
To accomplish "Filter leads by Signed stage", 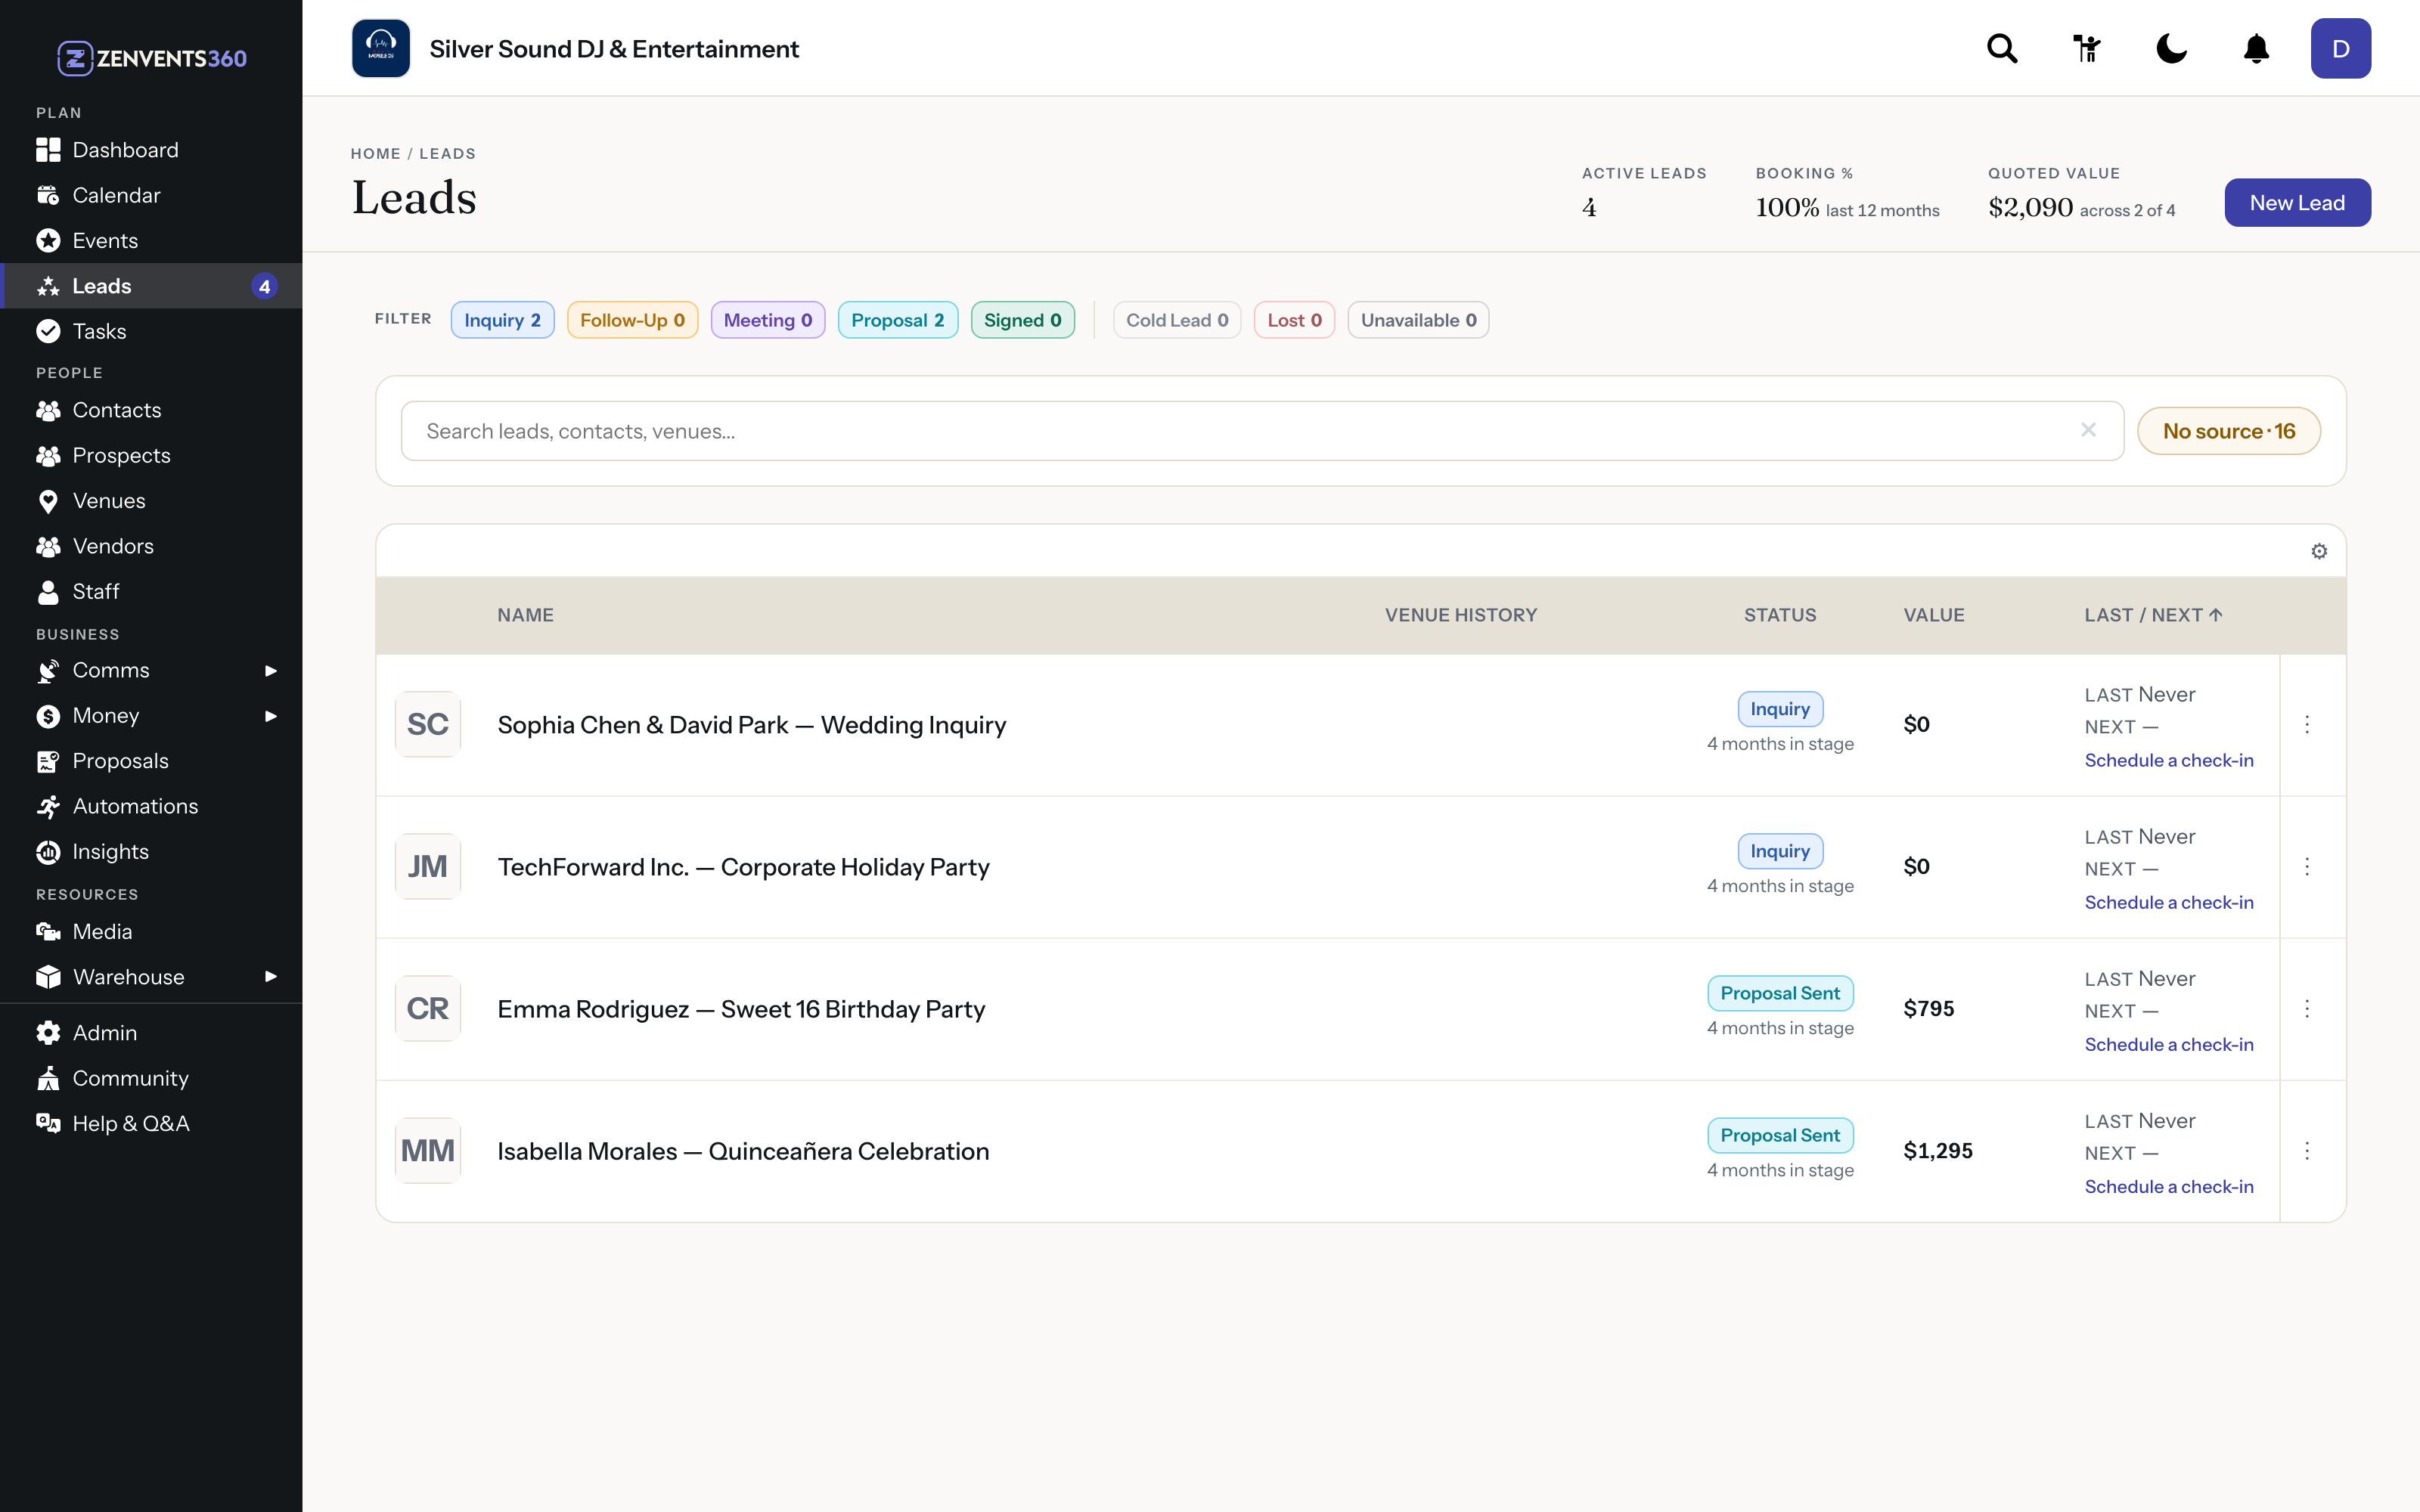I will point(1022,320).
